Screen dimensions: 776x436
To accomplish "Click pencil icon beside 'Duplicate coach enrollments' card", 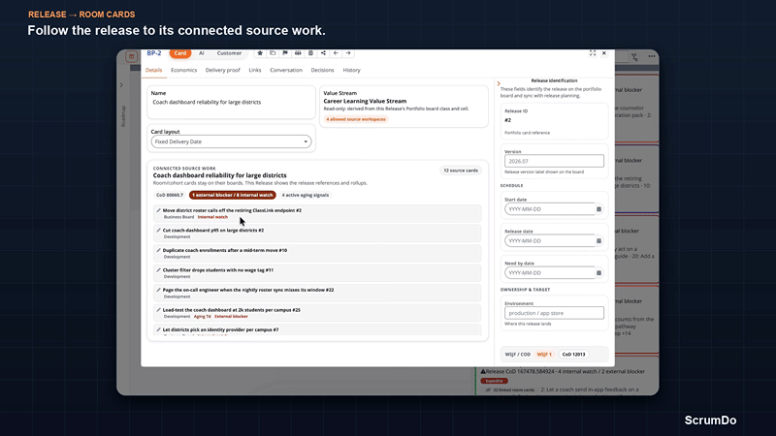I will tap(158, 250).
